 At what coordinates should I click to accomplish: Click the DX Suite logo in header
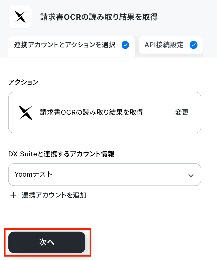click(20, 17)
